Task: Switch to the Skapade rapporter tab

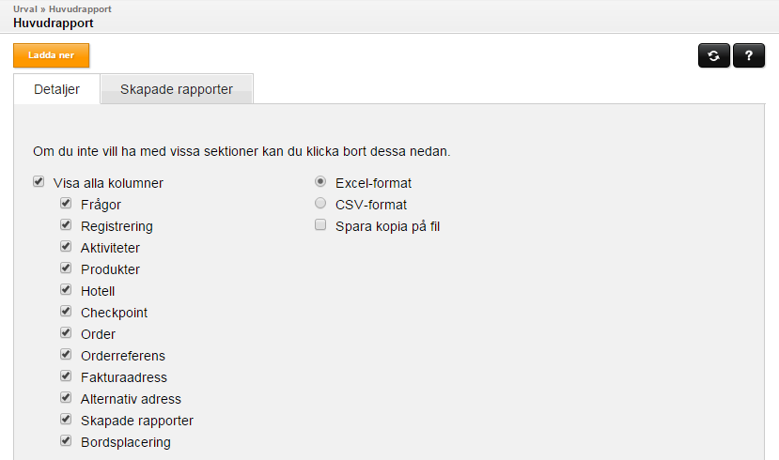Action: 177,89
